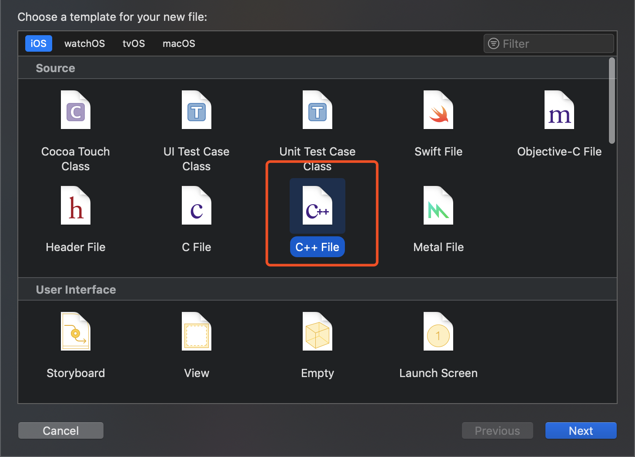Click the Next button

coord(581,431)
